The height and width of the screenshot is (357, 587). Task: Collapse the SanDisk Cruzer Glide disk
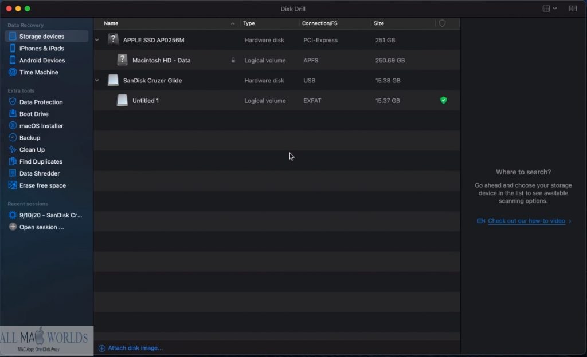tap(97, 80)
